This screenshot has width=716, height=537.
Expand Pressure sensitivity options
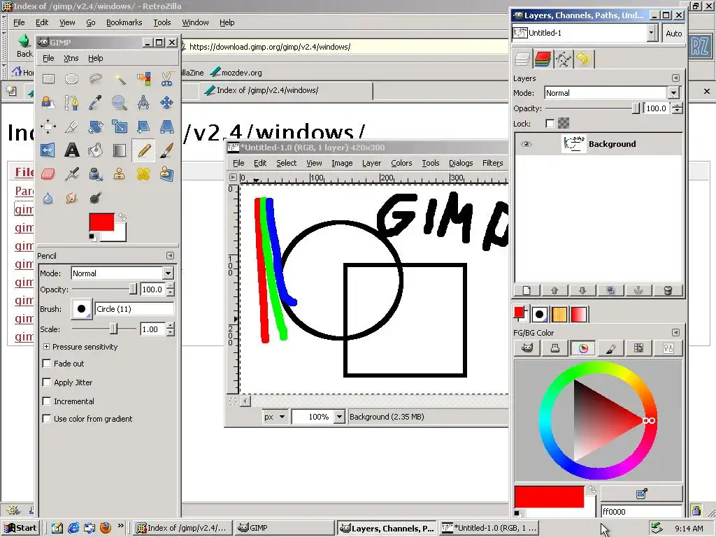[46, 347]
